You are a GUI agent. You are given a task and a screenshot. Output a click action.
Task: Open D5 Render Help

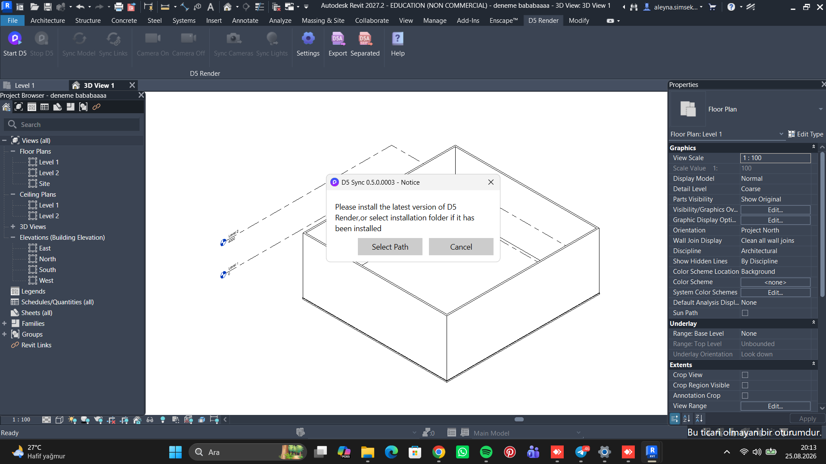tap(397, 39)
